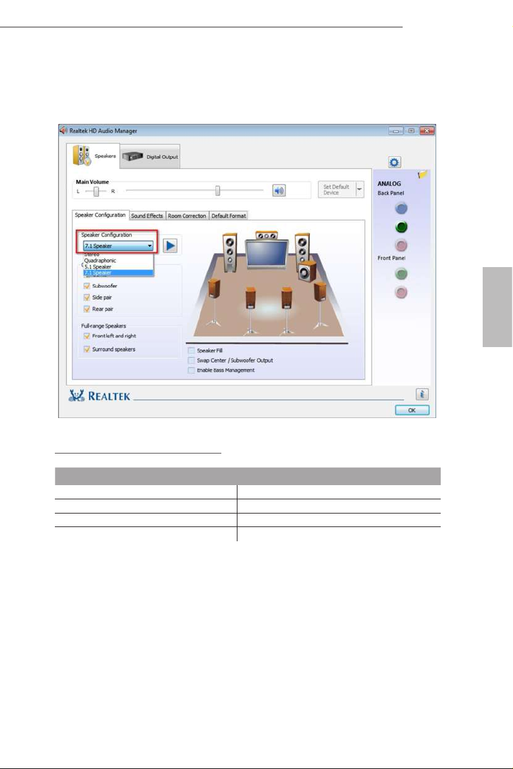513x769 pixels.
Task: Click the information icon above OK
Action: [x=422, y=394]
